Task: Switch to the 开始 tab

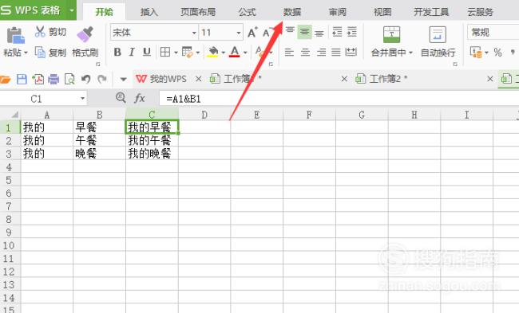Action: coord(104,12)
